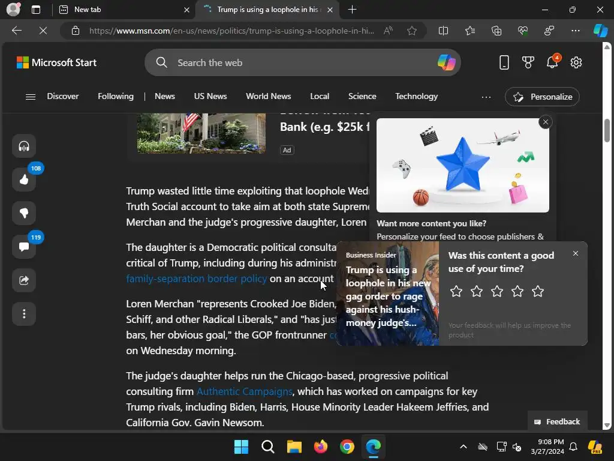Rate the content five stars
Viewport: 614px width, 461px height.
pos(538,291)
